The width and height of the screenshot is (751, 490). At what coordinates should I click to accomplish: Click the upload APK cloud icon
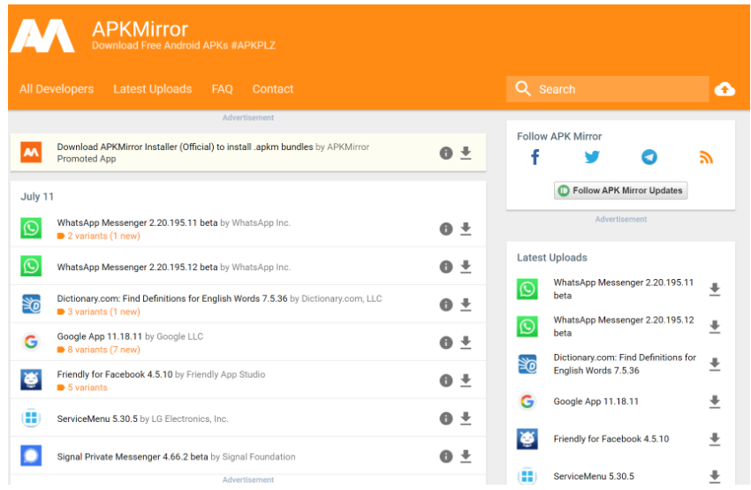(x=724, y=89)
